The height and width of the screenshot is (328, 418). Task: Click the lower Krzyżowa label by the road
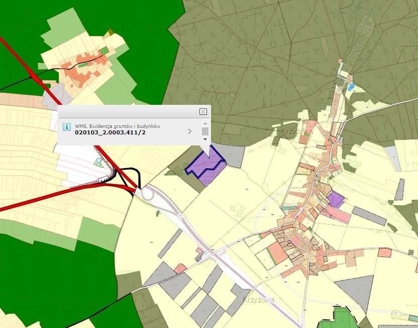(259, 300)
